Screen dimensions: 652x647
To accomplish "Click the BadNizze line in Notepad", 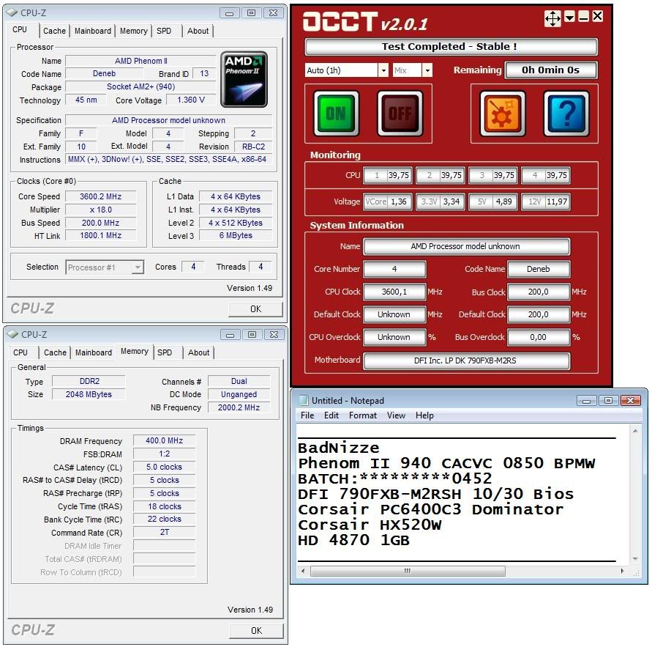I will tap(339, 448).
